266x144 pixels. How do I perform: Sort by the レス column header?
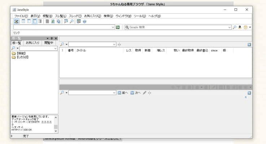[x=129, y=50]
